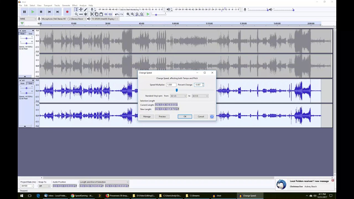This screenshot has width=354, height=199.
Task: Open the Windows Start menu
Action: tap(22, 196)
